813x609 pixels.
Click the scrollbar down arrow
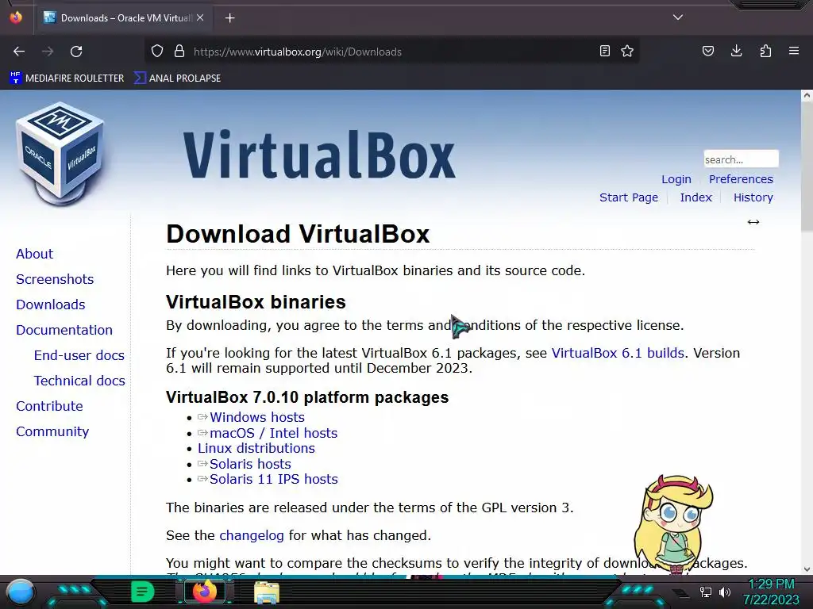[807, 569]
